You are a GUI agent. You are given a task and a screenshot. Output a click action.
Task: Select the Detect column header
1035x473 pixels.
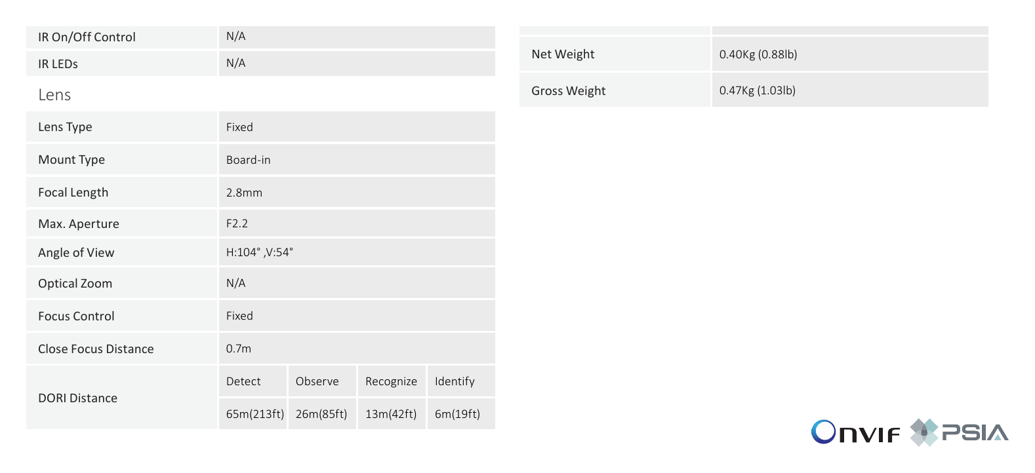pyautogui.click(x=253, y=381)
